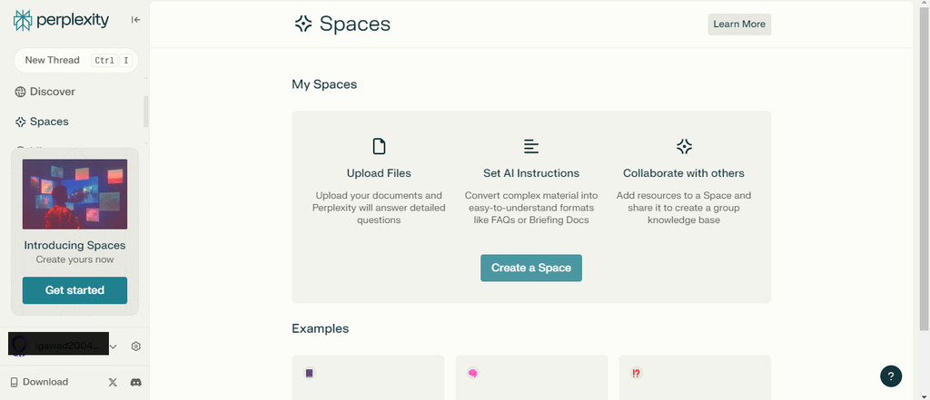Click the Introducing Spaces promo image
Viewport: 930px width, 400px height.
(74, 194)
